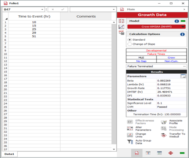Click the Comments column header
Viewport: 189px width, 158px height.
pos(86,16)
